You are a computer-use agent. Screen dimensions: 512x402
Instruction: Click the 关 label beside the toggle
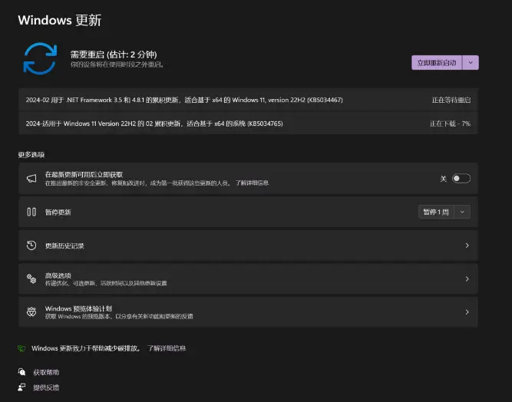(443, 179)
